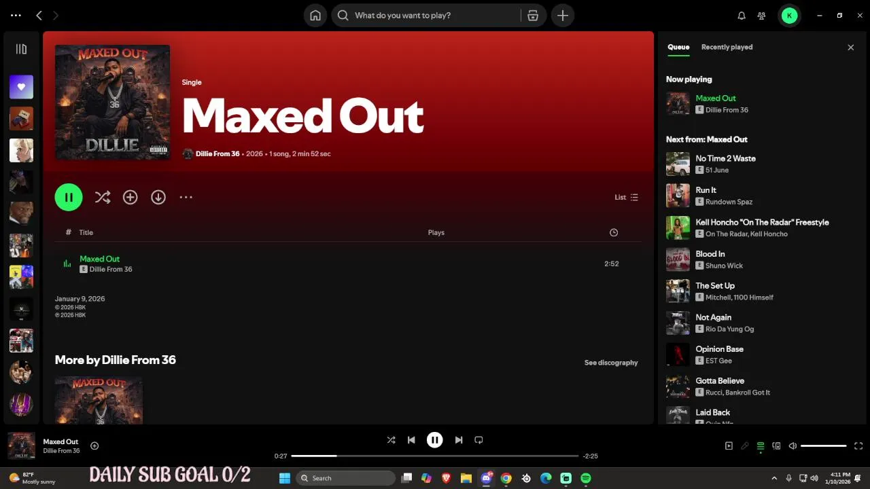Screen dimensions: 870x489
Task: Open Google Chrome from the taskbar
Action: click(x=506, y=478)
